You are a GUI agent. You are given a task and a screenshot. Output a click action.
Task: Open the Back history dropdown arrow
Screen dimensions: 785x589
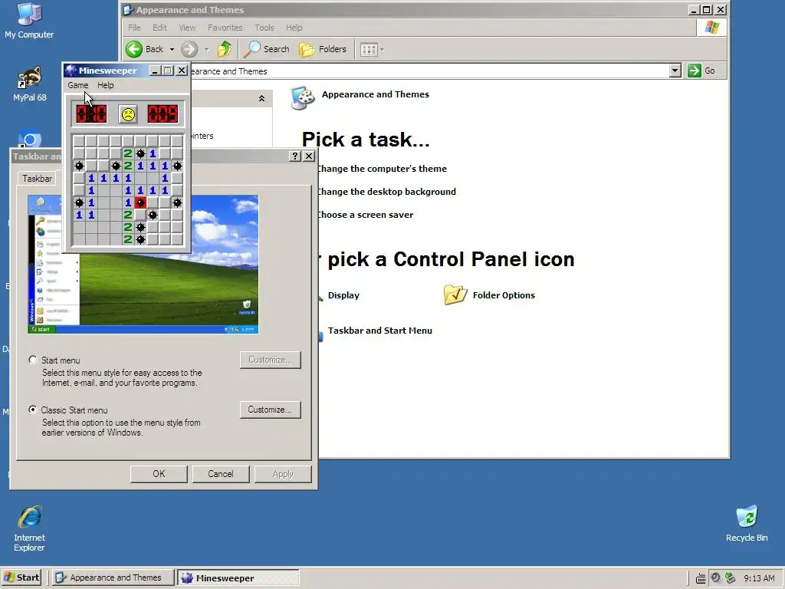pos(172,49)
